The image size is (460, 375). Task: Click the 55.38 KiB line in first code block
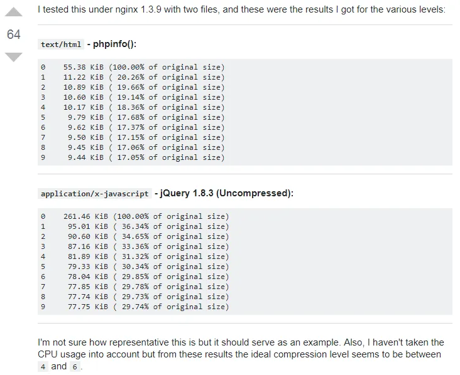pyautogui.click(x=132, y=67)
